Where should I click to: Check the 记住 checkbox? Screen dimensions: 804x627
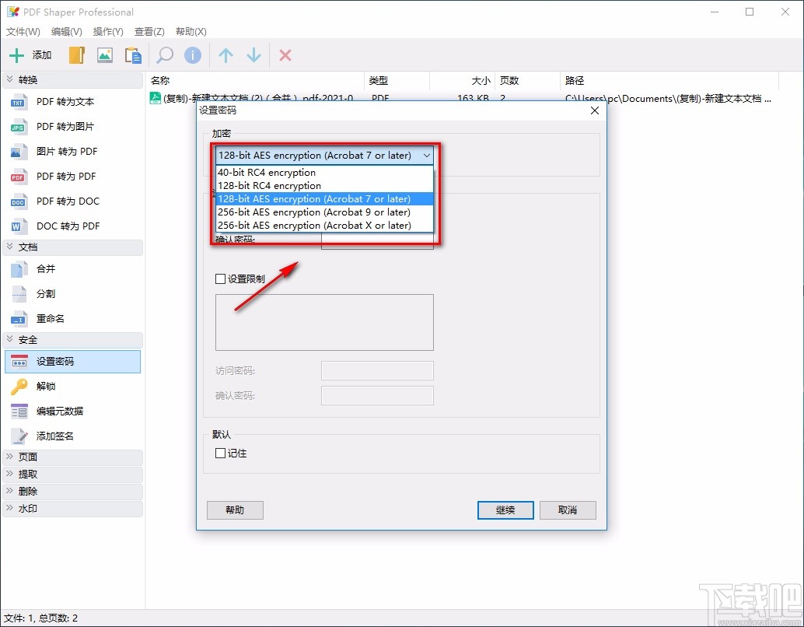(x=221, y=453)
